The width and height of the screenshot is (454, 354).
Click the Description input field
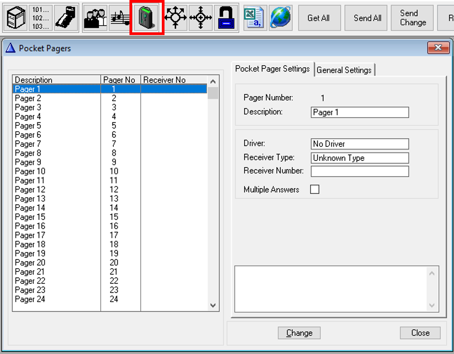(360, 112)
